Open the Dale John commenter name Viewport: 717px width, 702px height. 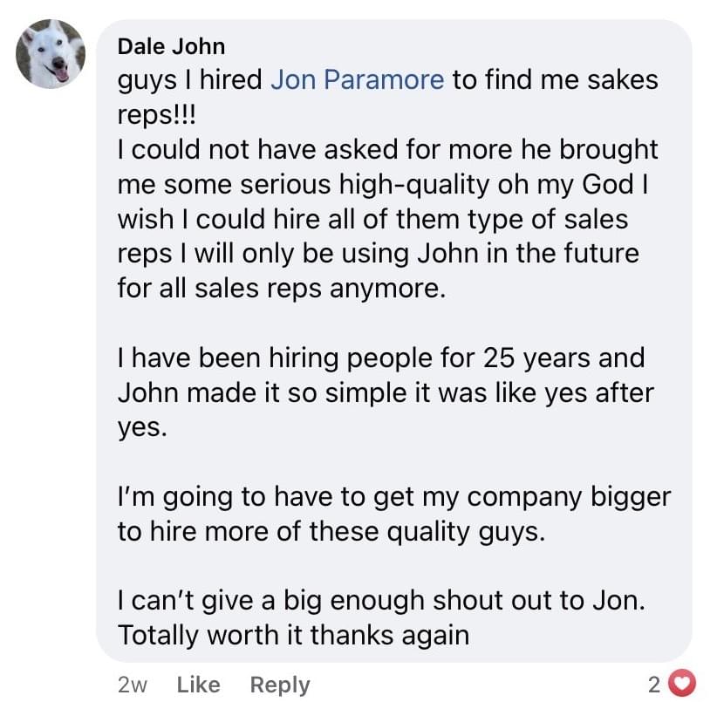pos(171,46)
